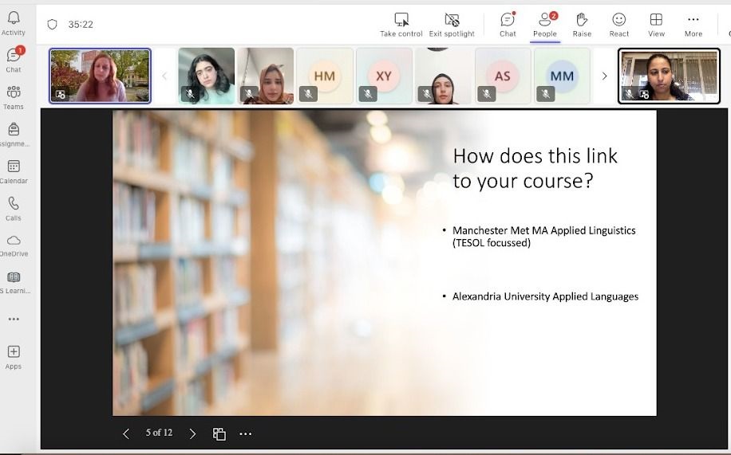Open Chat from the left sidebar
The image size is (731, 455).
pos(14,60)
